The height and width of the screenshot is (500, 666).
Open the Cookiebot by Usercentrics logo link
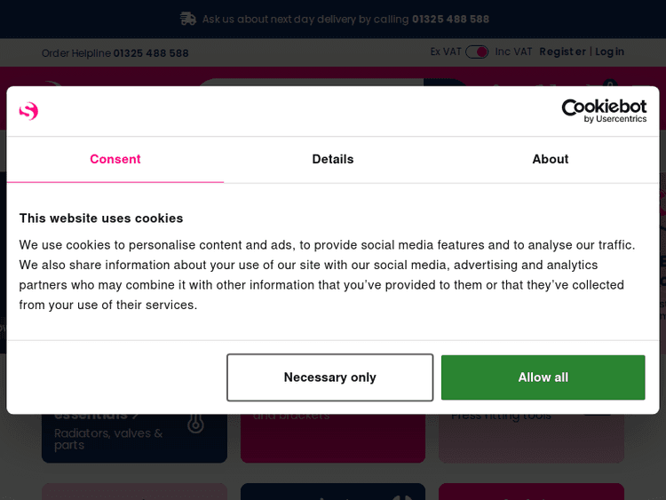pyautogui.click(x=603, y=111)
